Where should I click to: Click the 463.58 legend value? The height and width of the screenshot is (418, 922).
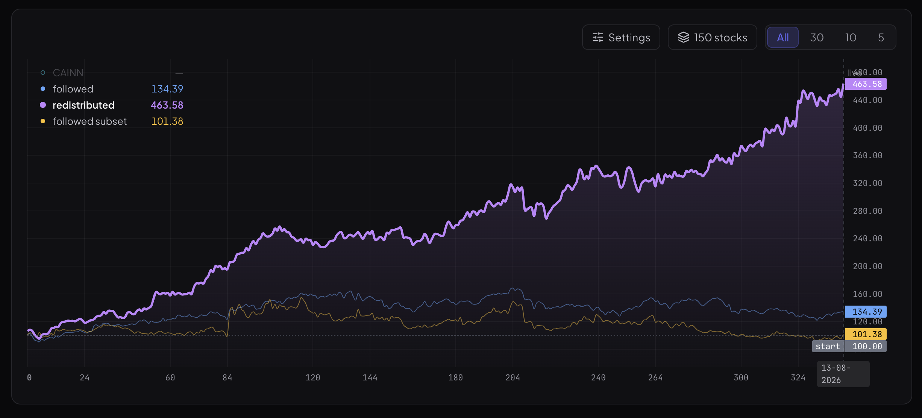pos(167,105)
